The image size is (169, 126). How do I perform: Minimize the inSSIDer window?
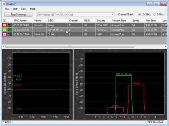pos(150,4)
